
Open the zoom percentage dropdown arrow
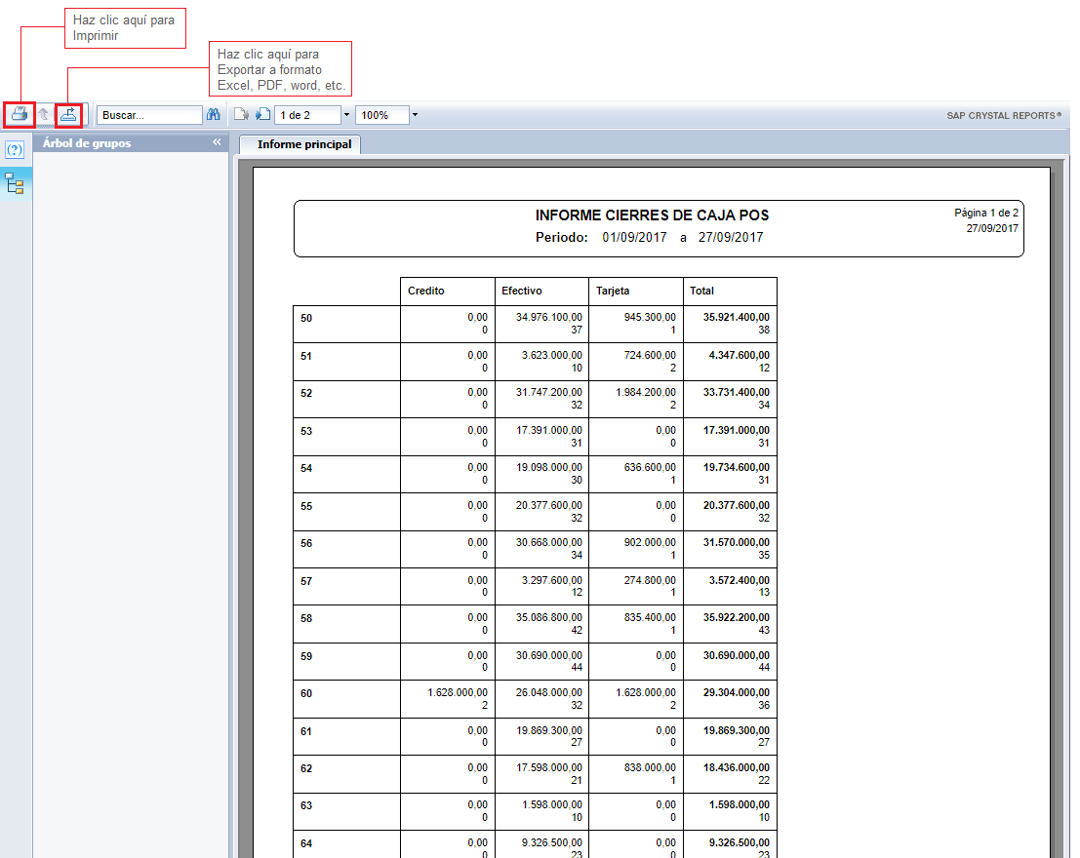tap(415, 115)
